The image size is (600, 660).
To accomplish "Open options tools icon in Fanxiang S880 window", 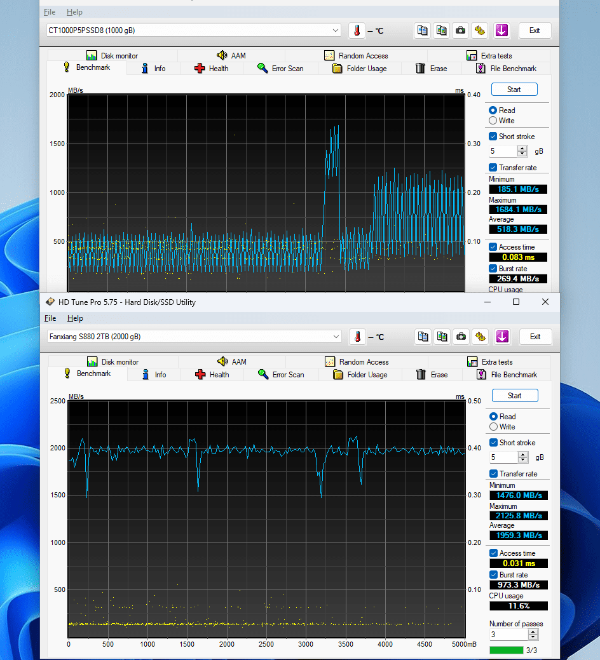I will pyautogui.click(x=481, y=336).
